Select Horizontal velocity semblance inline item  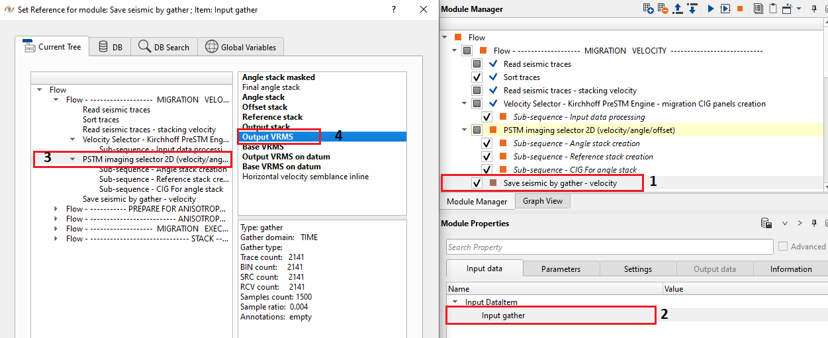point(305,177)
